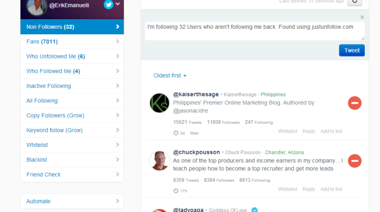Click 8384 Followers count
380x212 pixels.
219,180
